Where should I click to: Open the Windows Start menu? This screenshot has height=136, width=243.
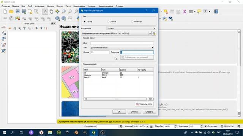pyautogui.click(x=4, y=133)
